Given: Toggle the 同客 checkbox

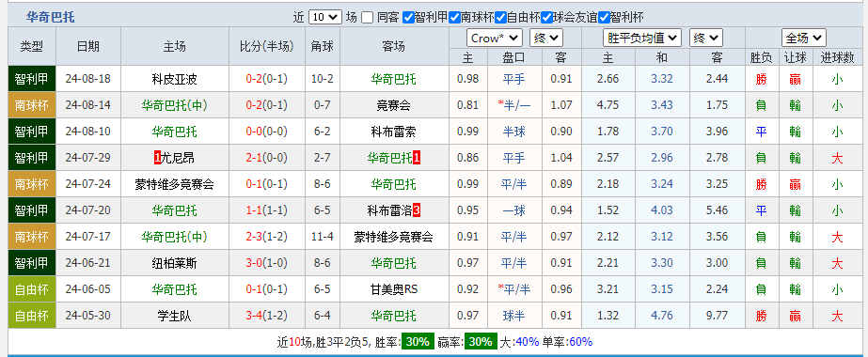Looking at the screenshot, I should (x=367, y=17).
